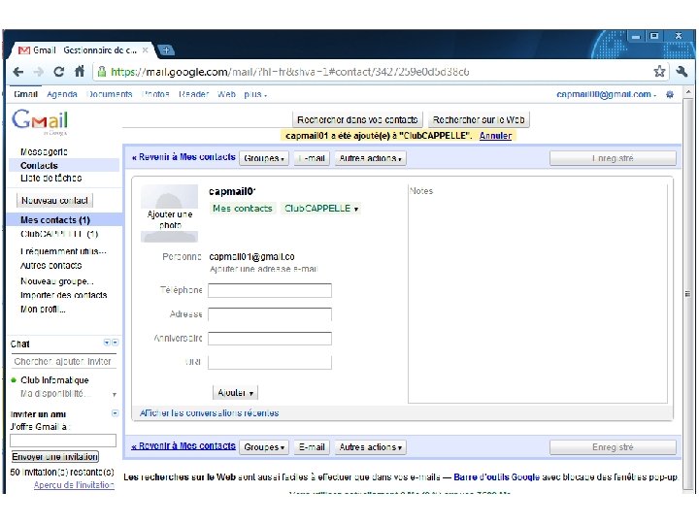The height and width of the screenshot is (524, 699).
Task: Reload the page with the refresh icon
Action: (x=59, y=72)
